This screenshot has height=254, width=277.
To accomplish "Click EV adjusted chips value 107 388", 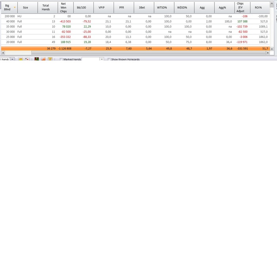I will (242, 21).
